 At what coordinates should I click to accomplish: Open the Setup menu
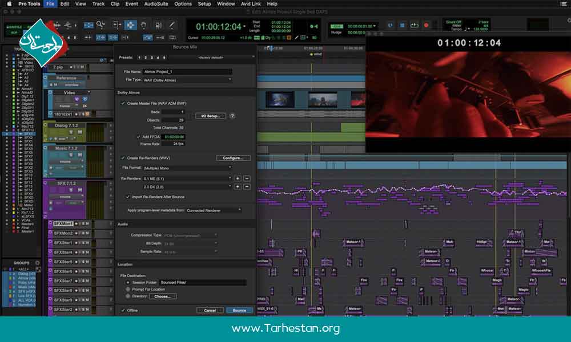(x=204, y=3)
